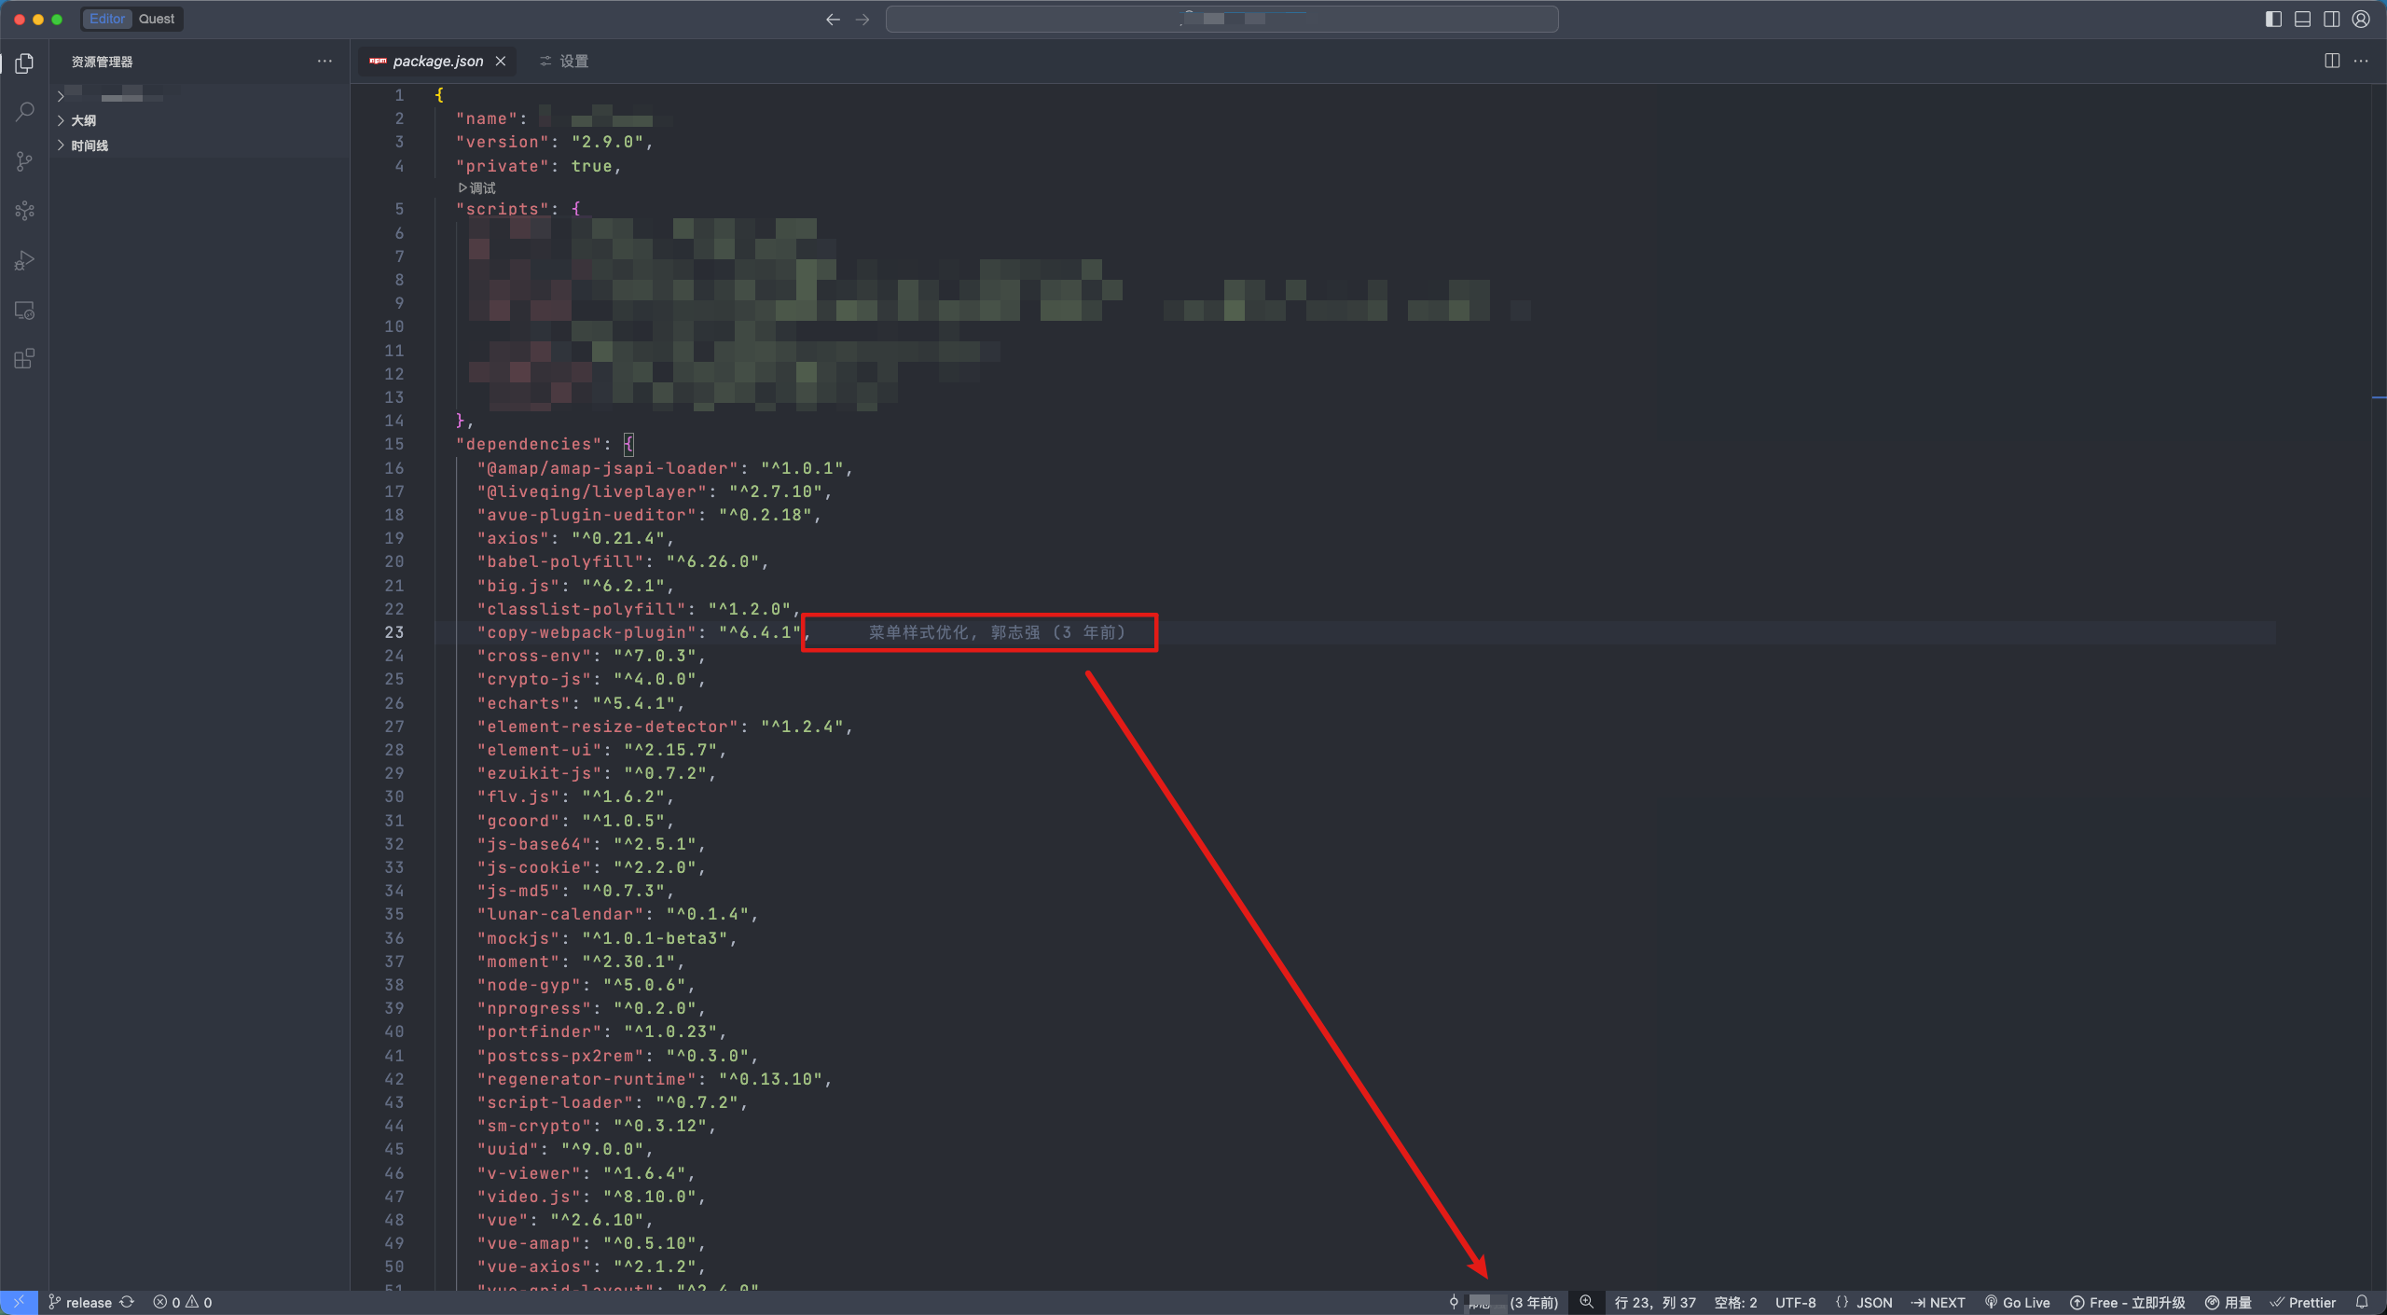Open the explorer more actions menu
Screen dimensions: 2387x1315
coord(324,61)
